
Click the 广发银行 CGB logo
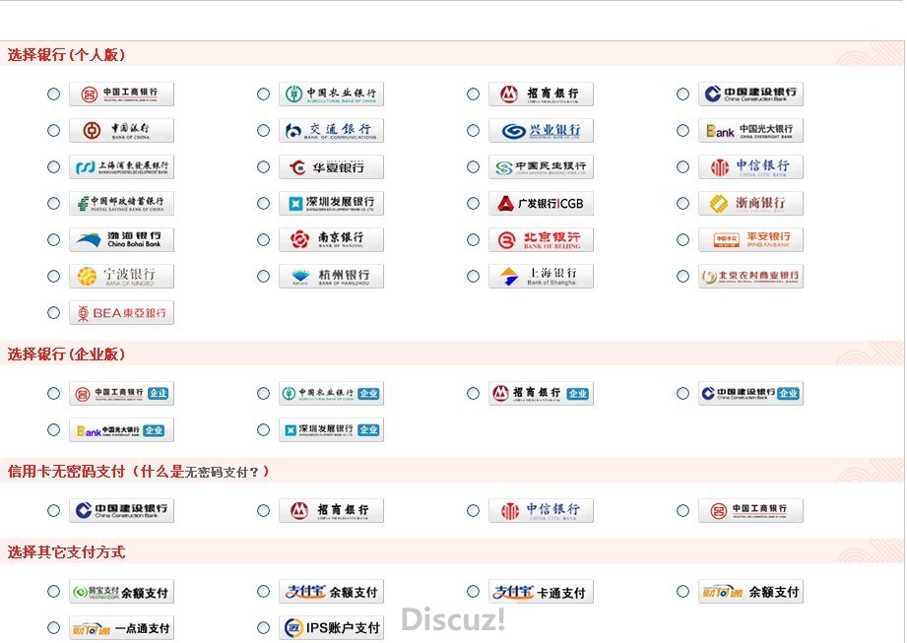pos(541,203)
